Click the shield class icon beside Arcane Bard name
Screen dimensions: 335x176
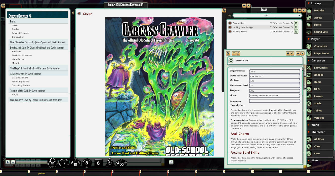pos(231,61)
